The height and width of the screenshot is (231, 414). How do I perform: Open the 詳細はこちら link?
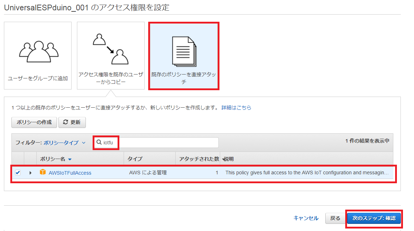click(x=236, y=108)
